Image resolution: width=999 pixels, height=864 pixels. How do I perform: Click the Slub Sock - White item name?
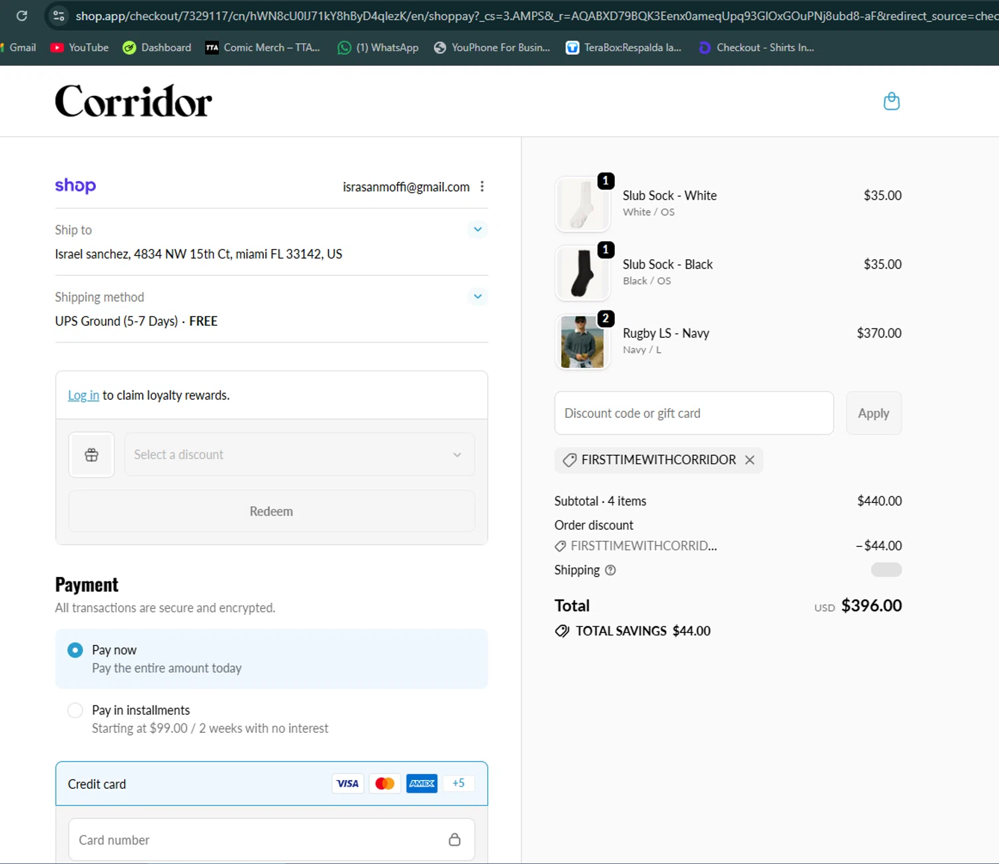point(669,195)
